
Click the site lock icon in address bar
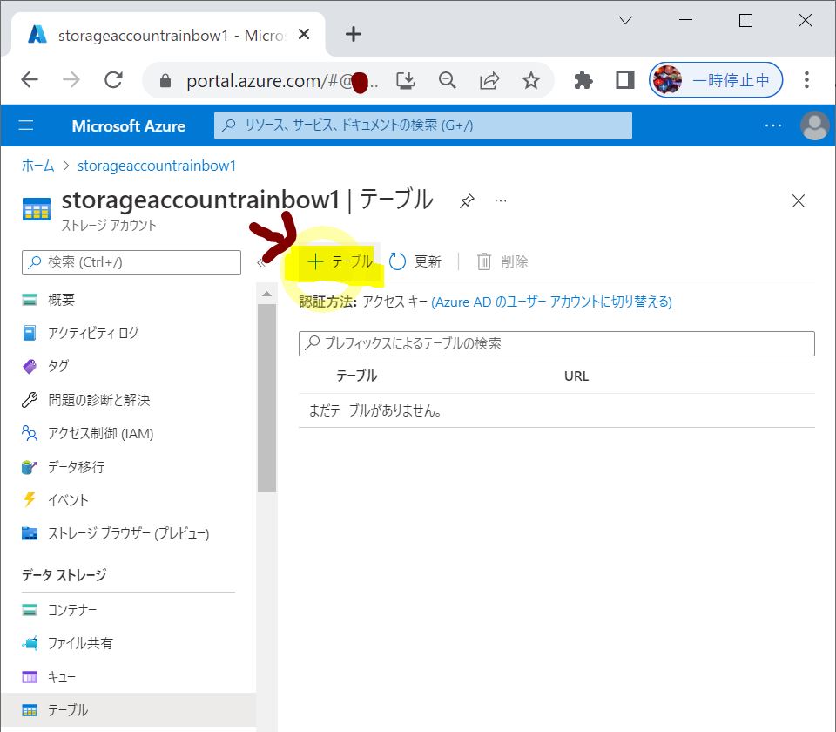(x=165, y=80)
